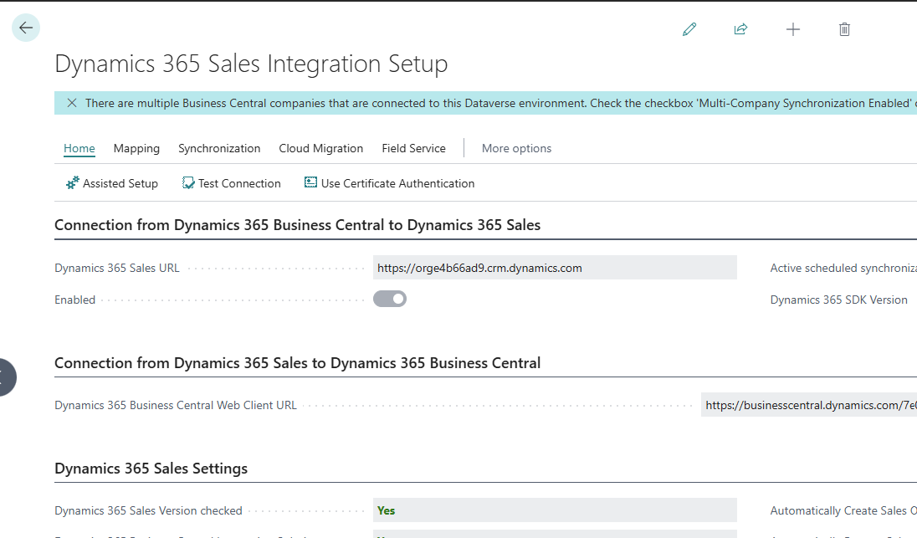This screenshot has height=538, width=917.
Task: Open the circular side panel handle
Action: (x=5, y=377)
